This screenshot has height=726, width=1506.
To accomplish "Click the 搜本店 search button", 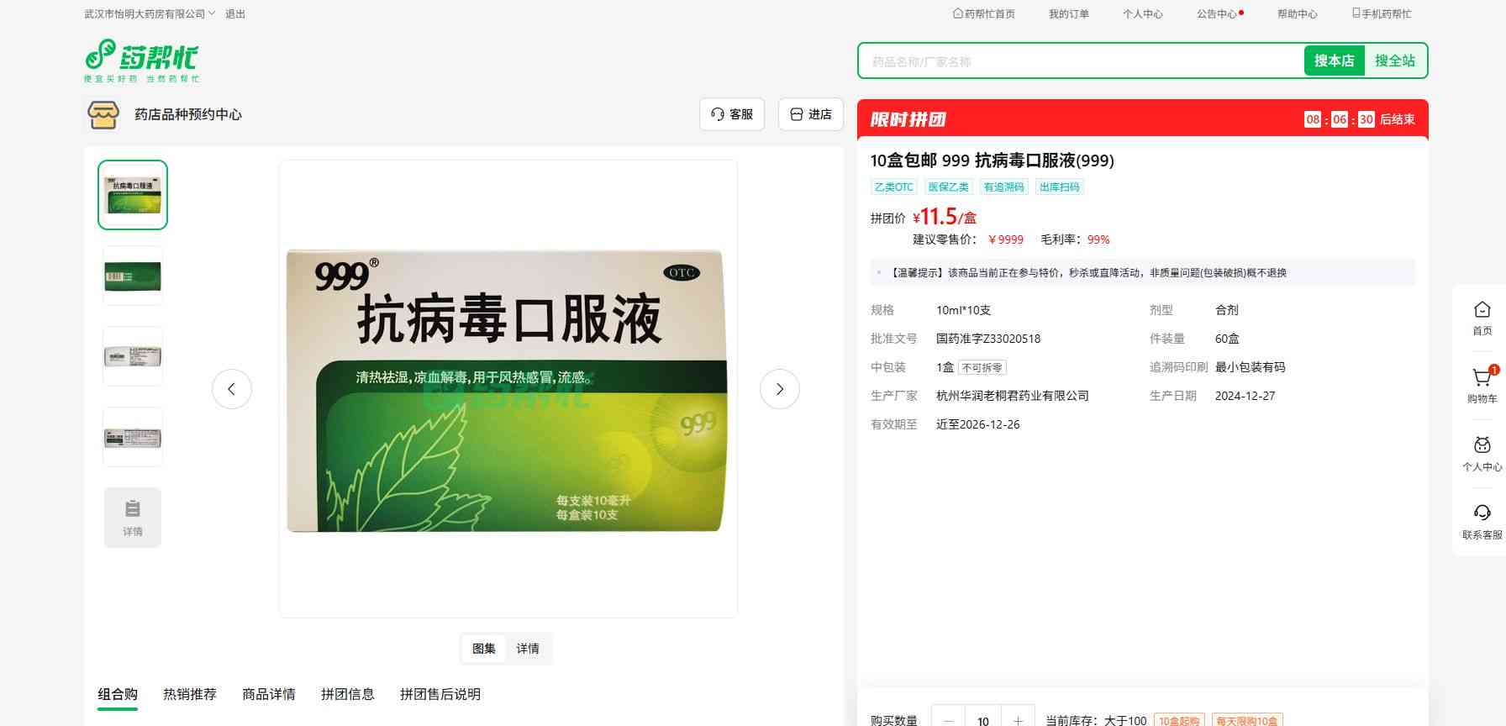I will coord(1334,60).
